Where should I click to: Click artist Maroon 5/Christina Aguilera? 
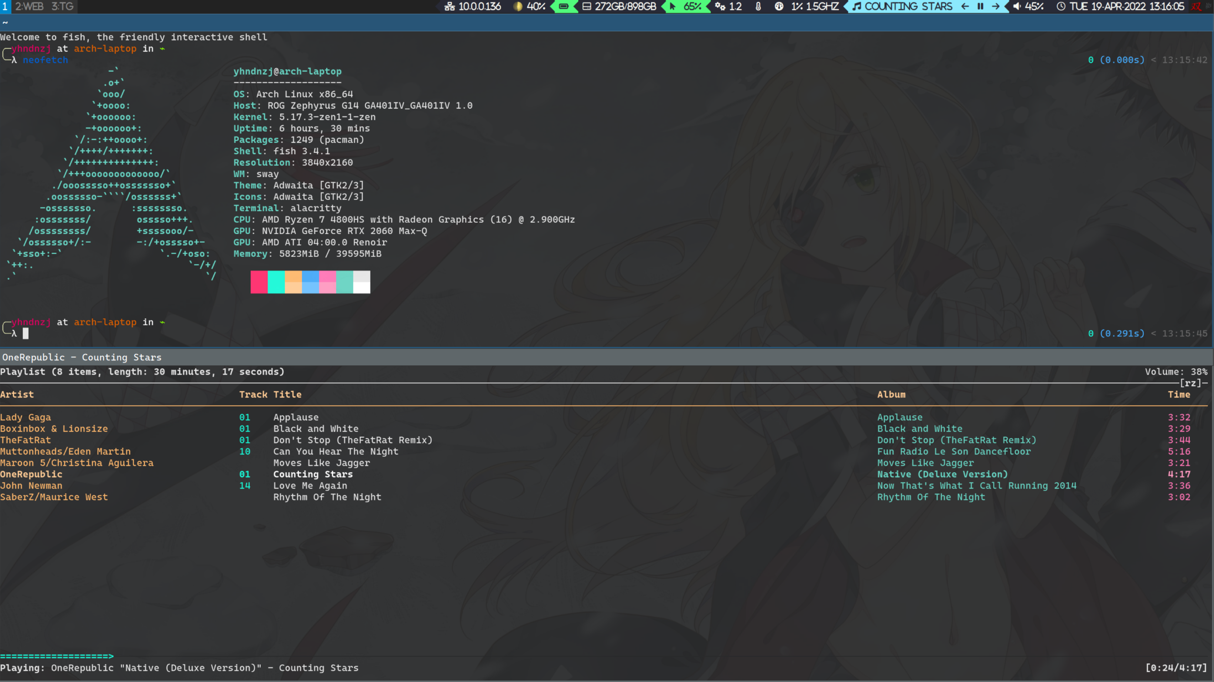77,463
